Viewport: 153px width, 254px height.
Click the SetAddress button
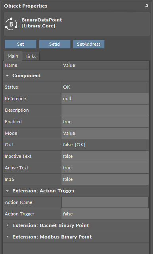pyautogui.click(x=89, y=44)
